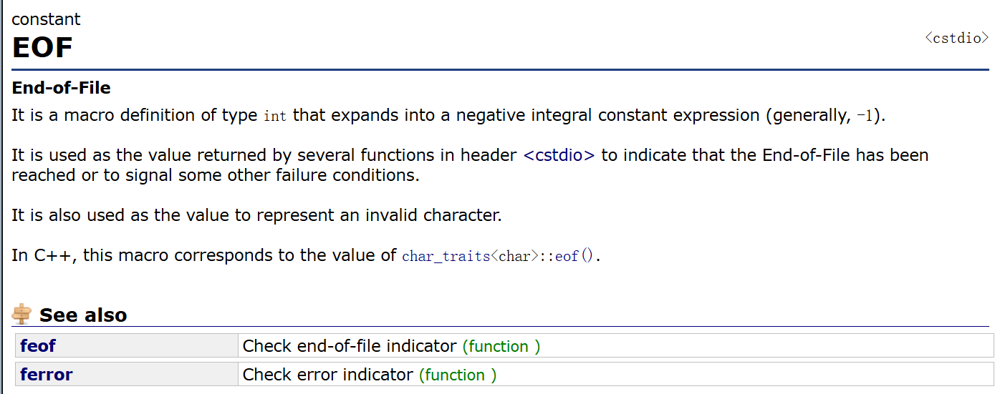Click the signpost icon beside See also
The height and width of the screenshot is (394, 995).
tap(22, 314)
